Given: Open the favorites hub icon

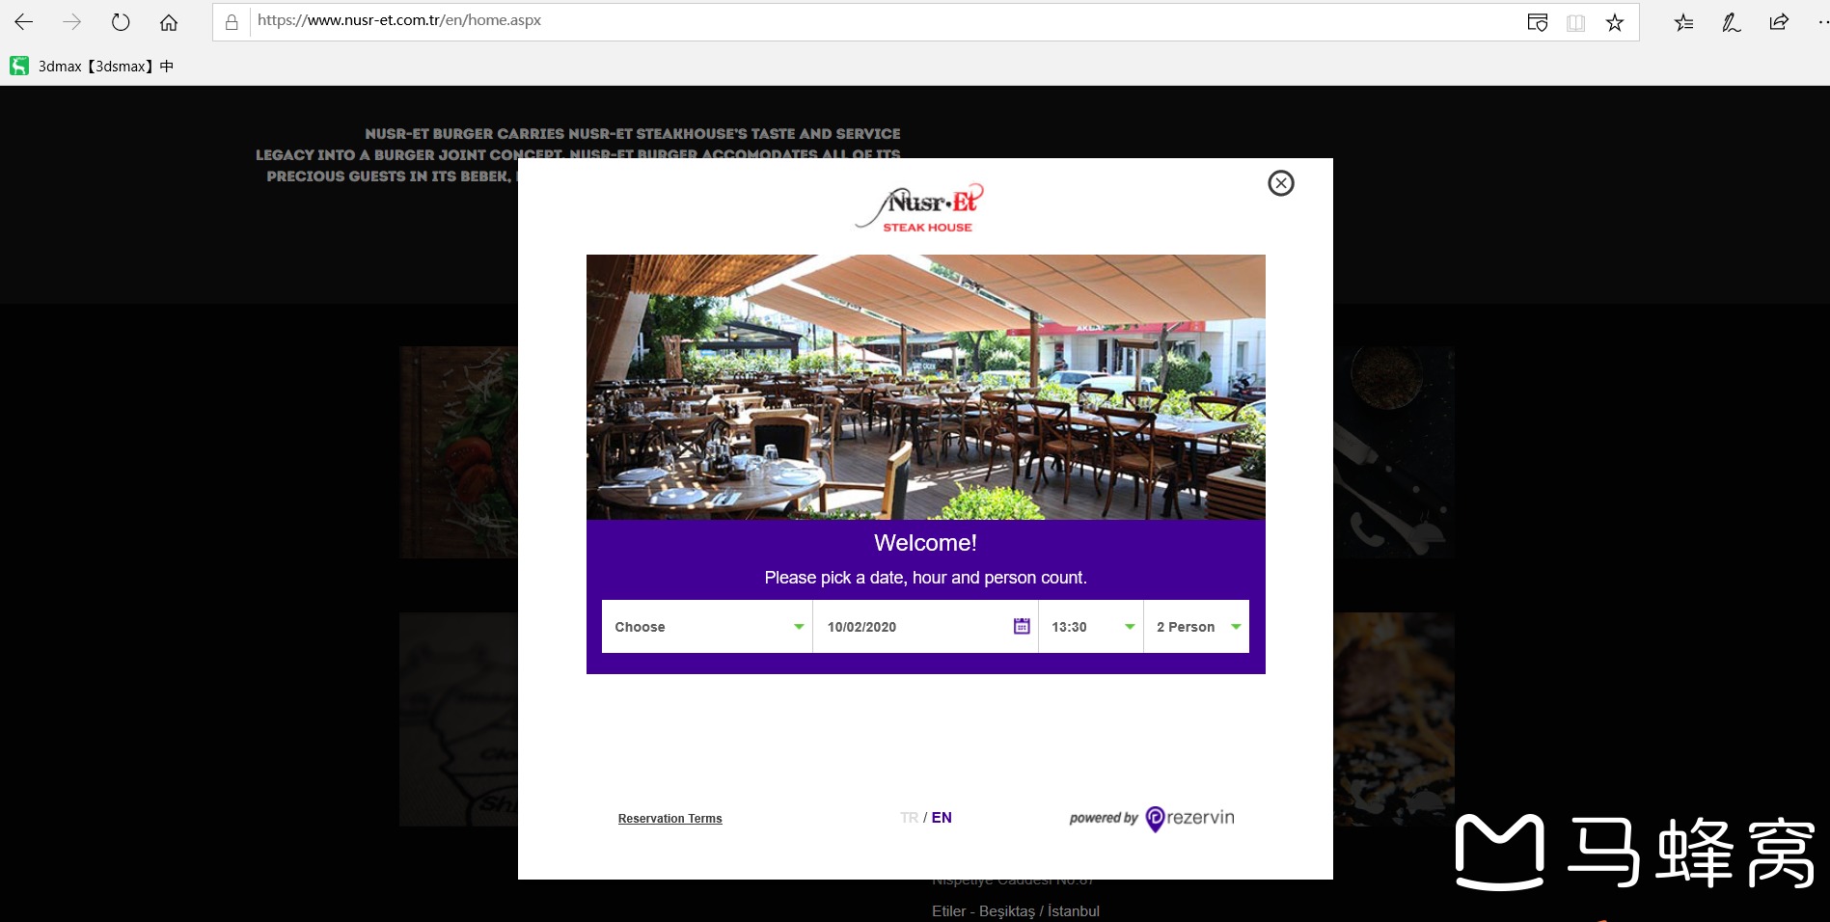Looking at the screenshot, I should coord(1683,22).
